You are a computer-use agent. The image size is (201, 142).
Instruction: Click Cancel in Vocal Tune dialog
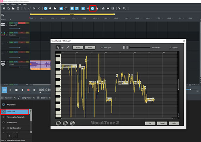162,123
